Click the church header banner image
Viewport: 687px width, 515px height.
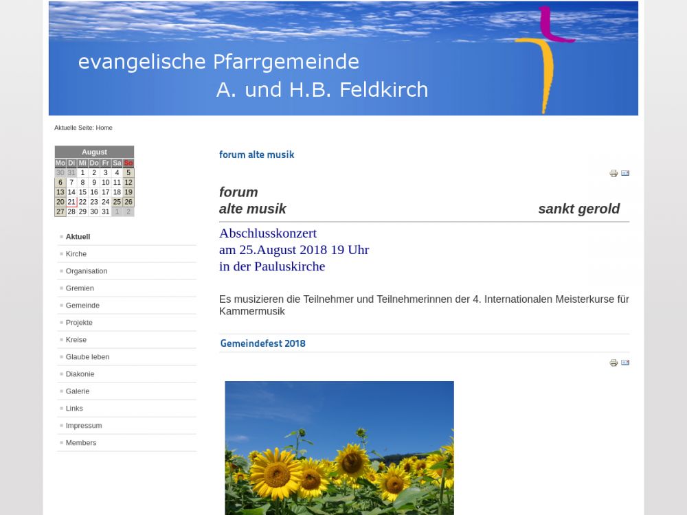tap(343, 58)
